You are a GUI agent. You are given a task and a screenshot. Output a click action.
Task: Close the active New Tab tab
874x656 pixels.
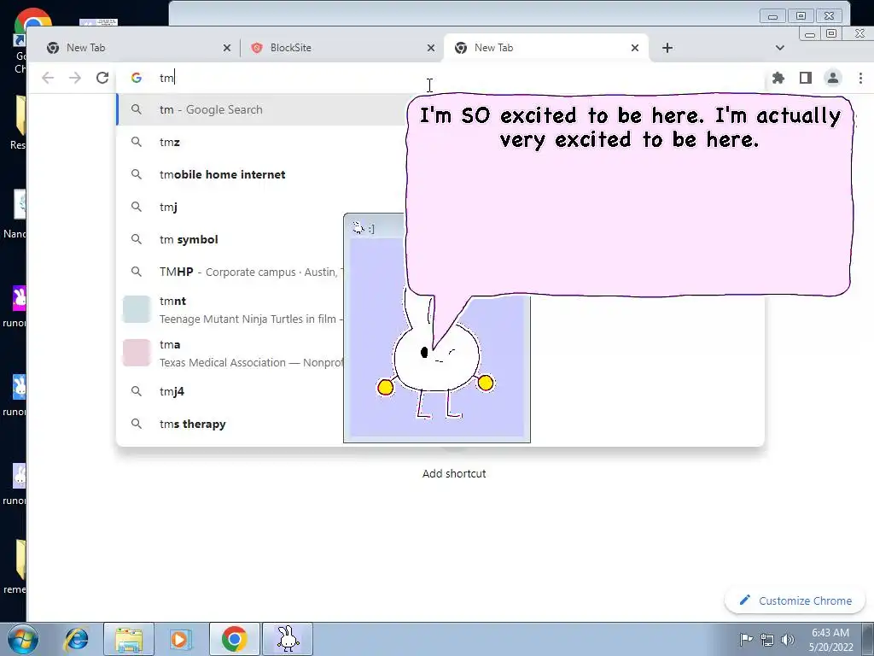(x=635, y=48)
